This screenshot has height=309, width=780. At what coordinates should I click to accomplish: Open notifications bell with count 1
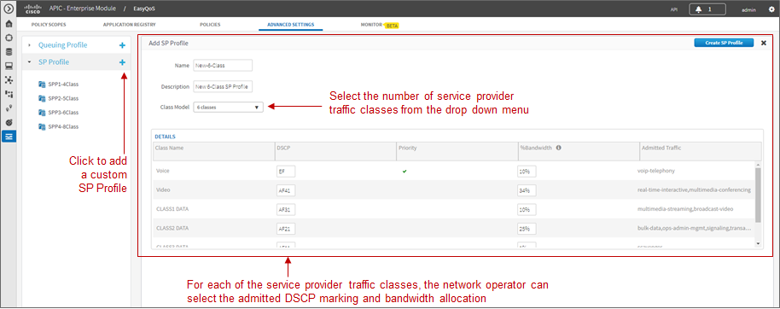[x=707, y=9]
